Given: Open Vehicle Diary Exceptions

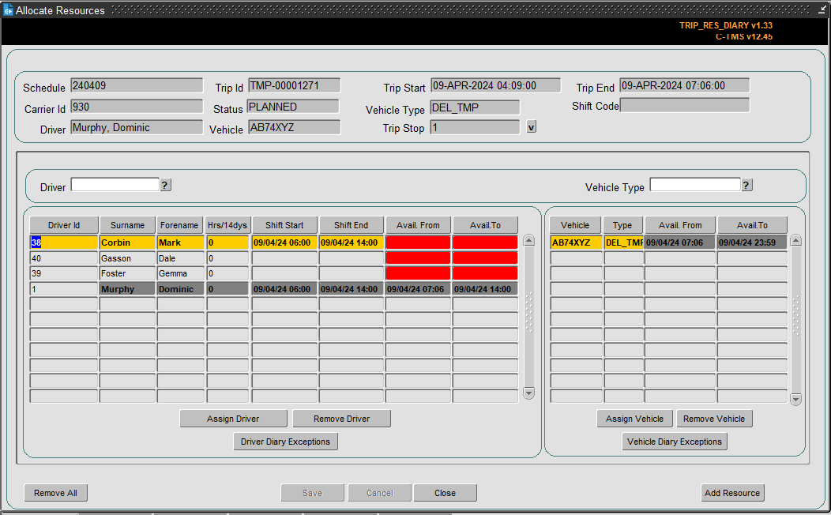Looking at the screenshot, I should pos(674,442).
